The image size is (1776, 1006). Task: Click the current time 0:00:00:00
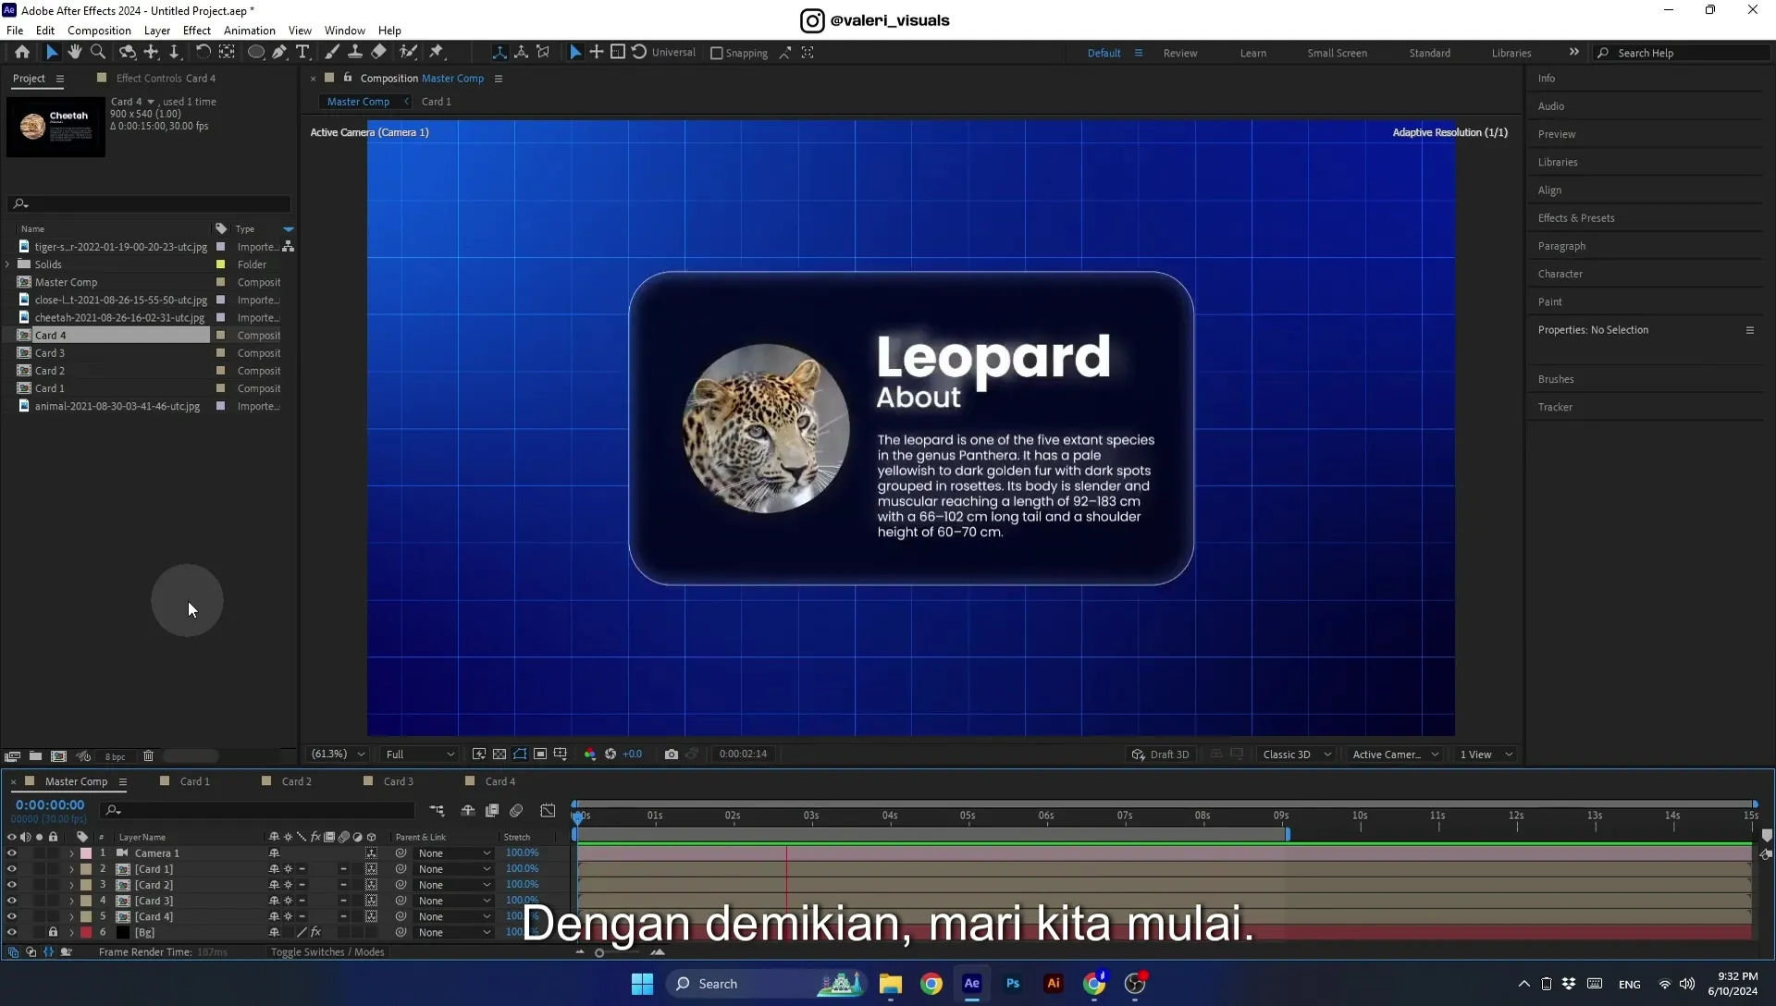(x=50, y=805)
